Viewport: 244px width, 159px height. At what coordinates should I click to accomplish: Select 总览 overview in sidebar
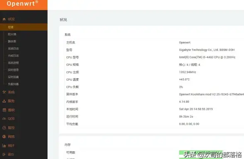(x=24, y=27)
